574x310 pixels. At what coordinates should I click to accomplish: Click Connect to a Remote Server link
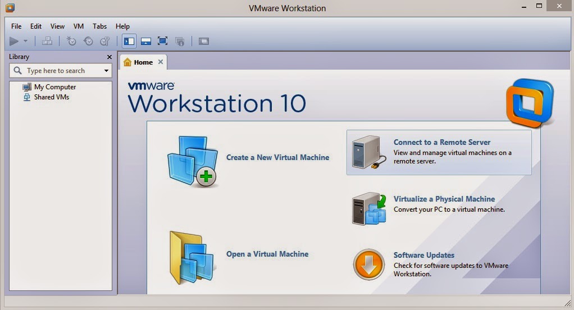pos(442,143)
